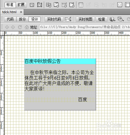Toggle 实时视图 (Live View)
Viewport: 130px width, 135px height.
coord(85,19)
